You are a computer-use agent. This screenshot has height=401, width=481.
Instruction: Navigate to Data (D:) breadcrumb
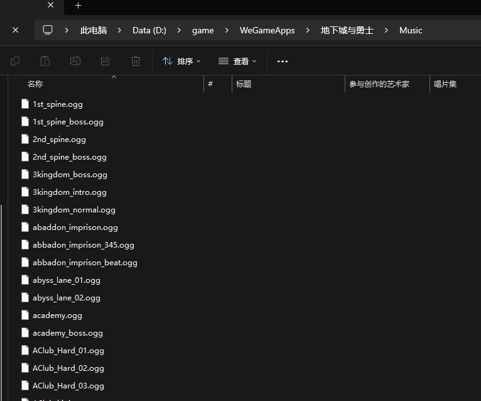[x=149, y=30]
